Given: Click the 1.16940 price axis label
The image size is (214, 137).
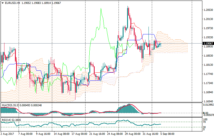Looking at the screenshot, I should (208, 92).
